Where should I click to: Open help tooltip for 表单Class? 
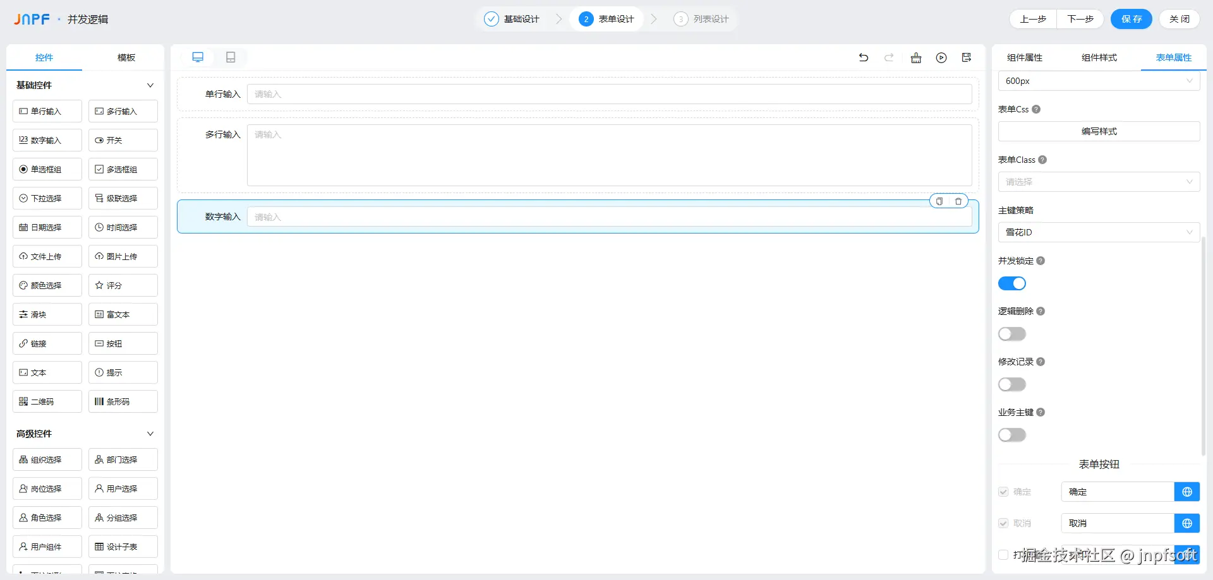click(1042, 160)
